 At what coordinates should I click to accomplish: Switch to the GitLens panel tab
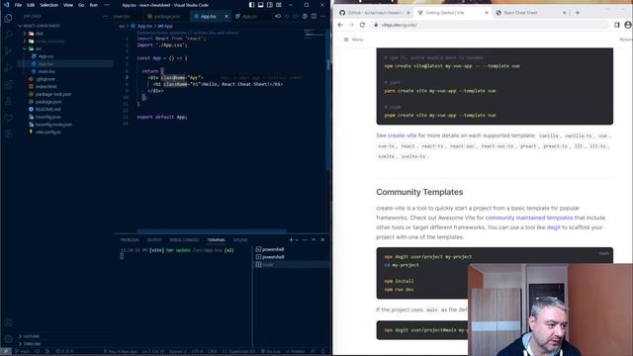coord(240,239)
